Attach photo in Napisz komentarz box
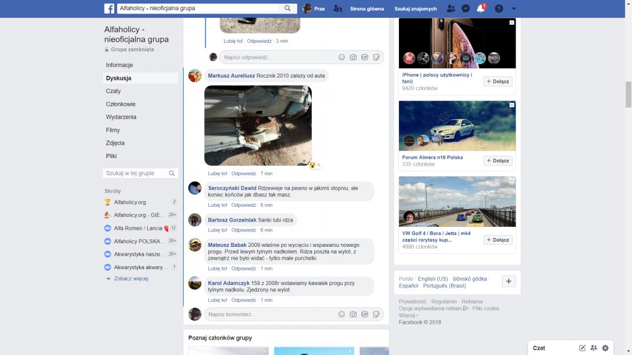This screenshot has height=355, width=632. (x=353, y=314)
